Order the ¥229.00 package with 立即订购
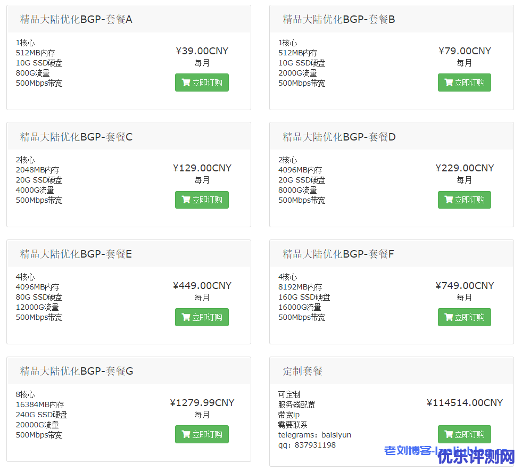 click(x=465, y=200)
